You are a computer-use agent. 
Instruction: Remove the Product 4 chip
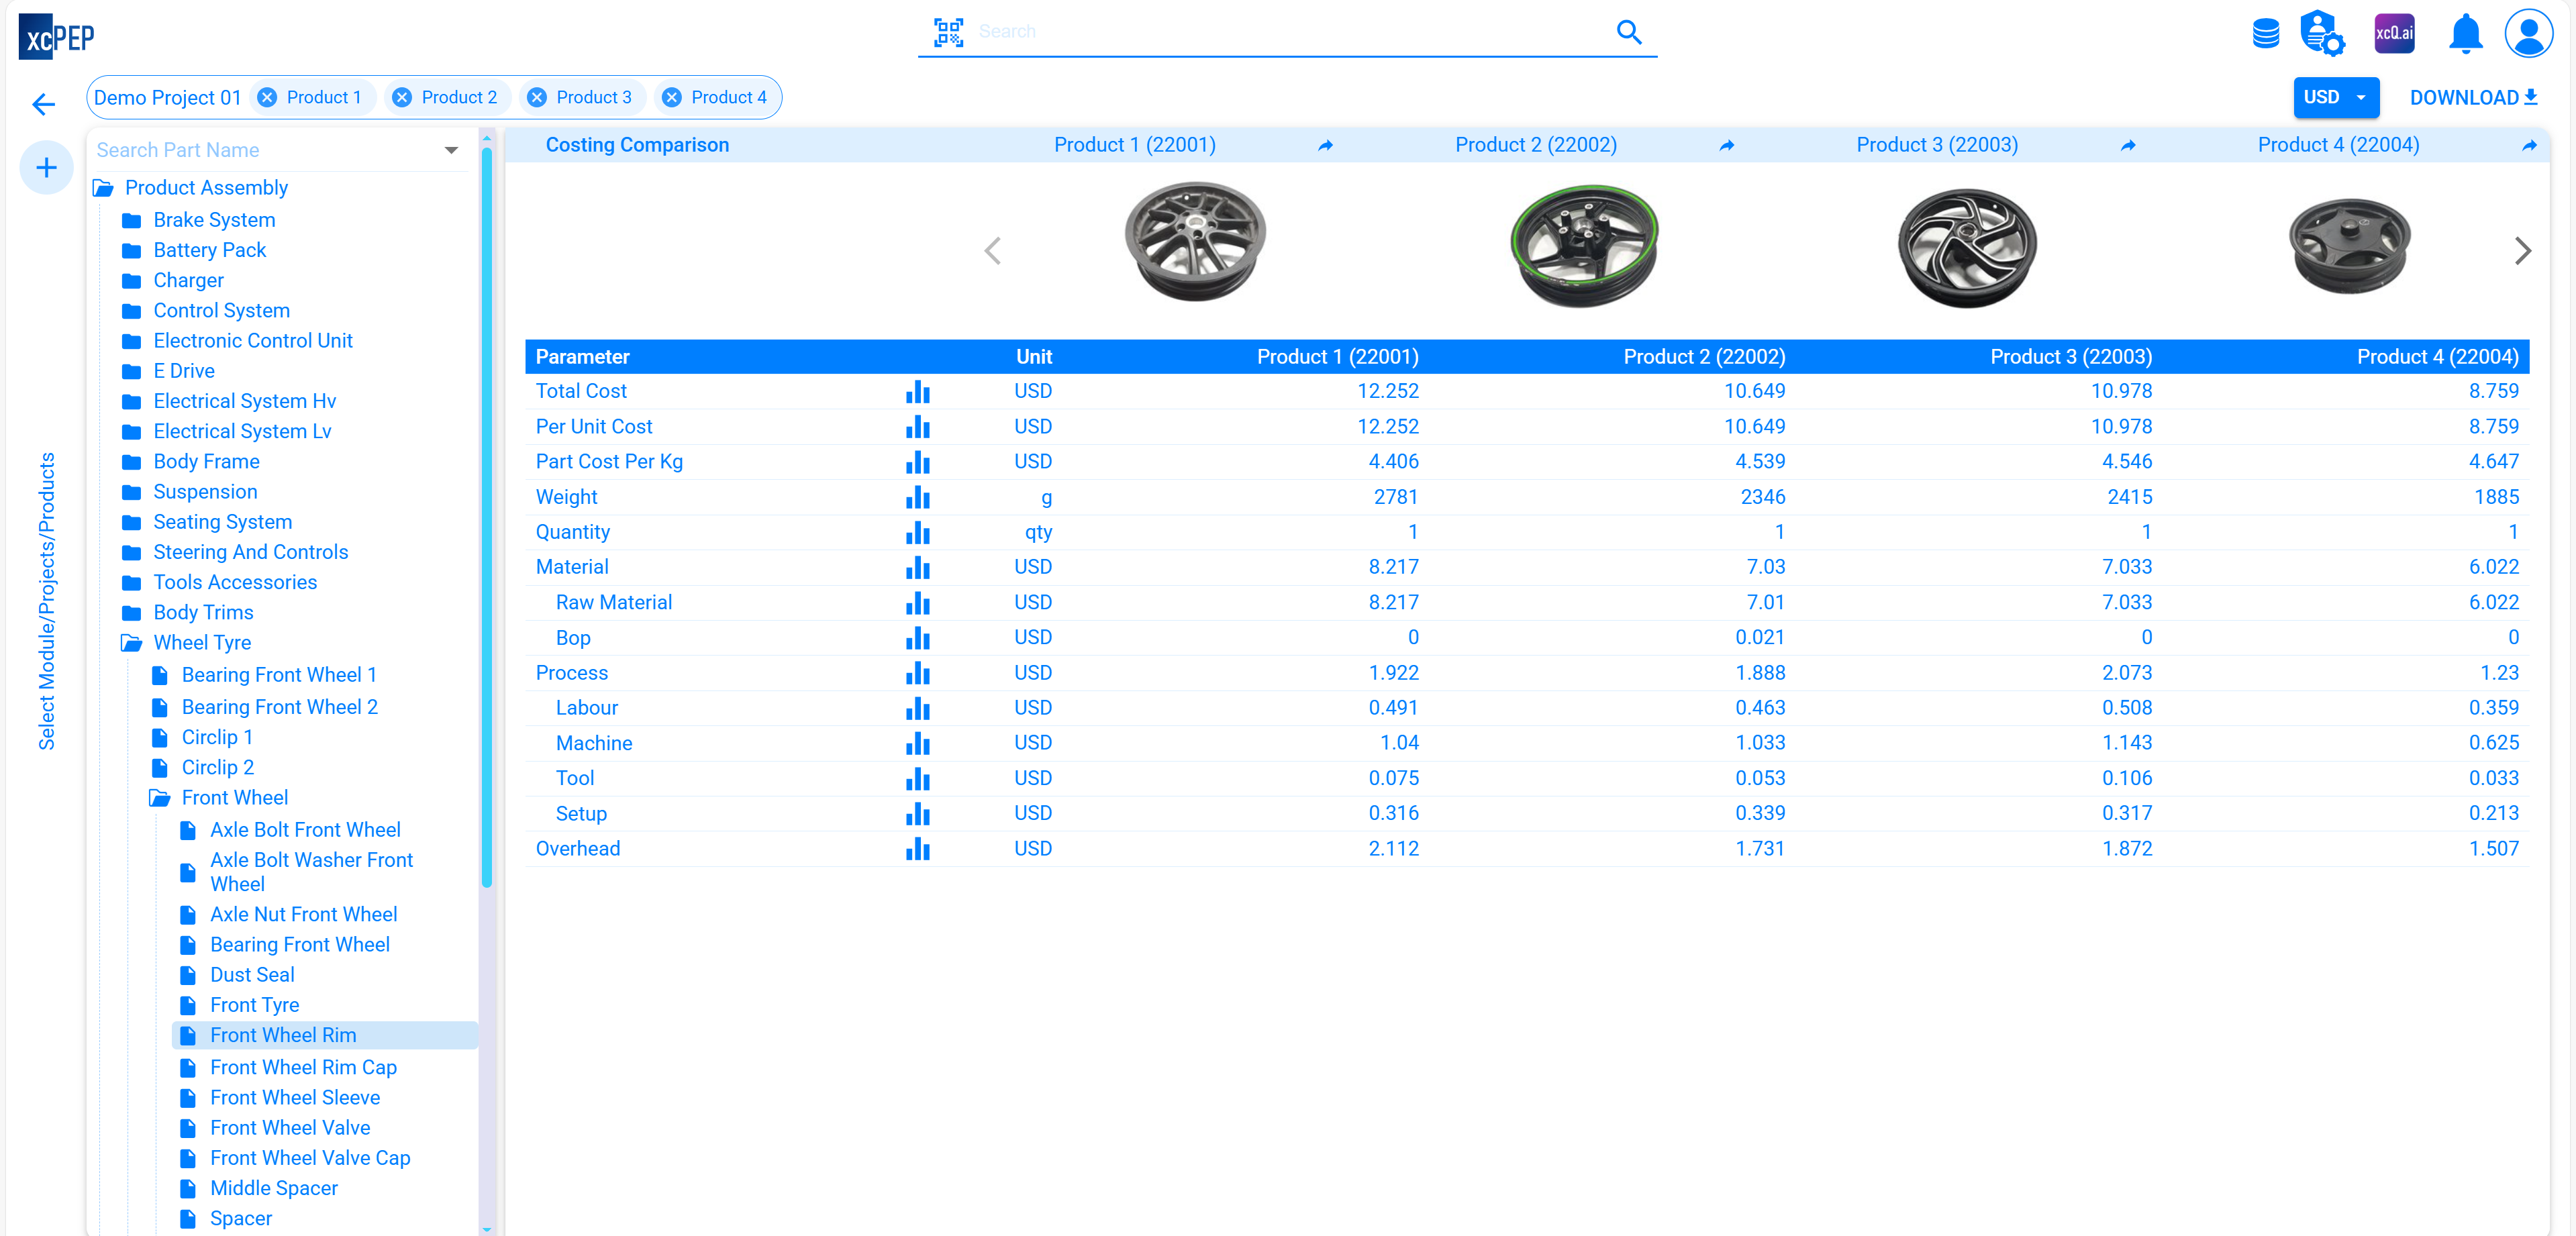tap(672, 98)
